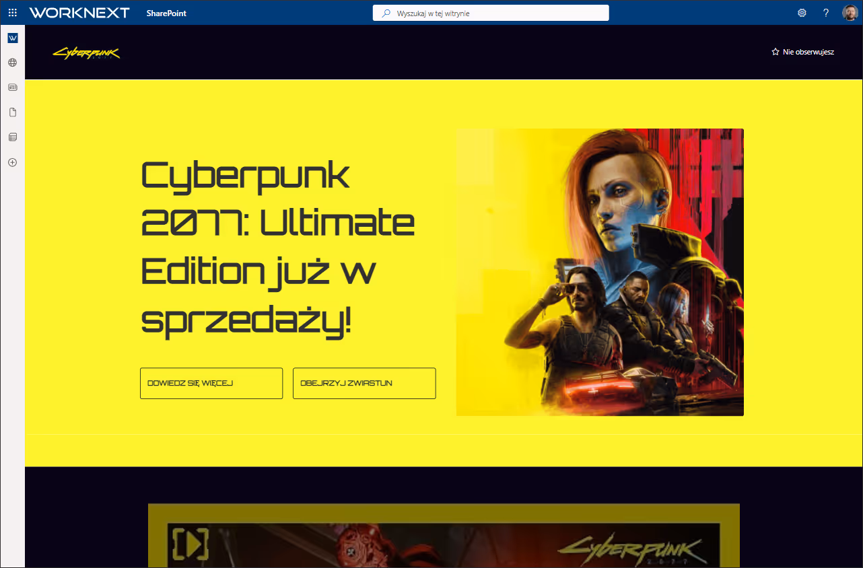This screenshot has height=568, width=863.
Task: Click the Cyberpunk 2077 cover art image
Action: click(600, 272)
